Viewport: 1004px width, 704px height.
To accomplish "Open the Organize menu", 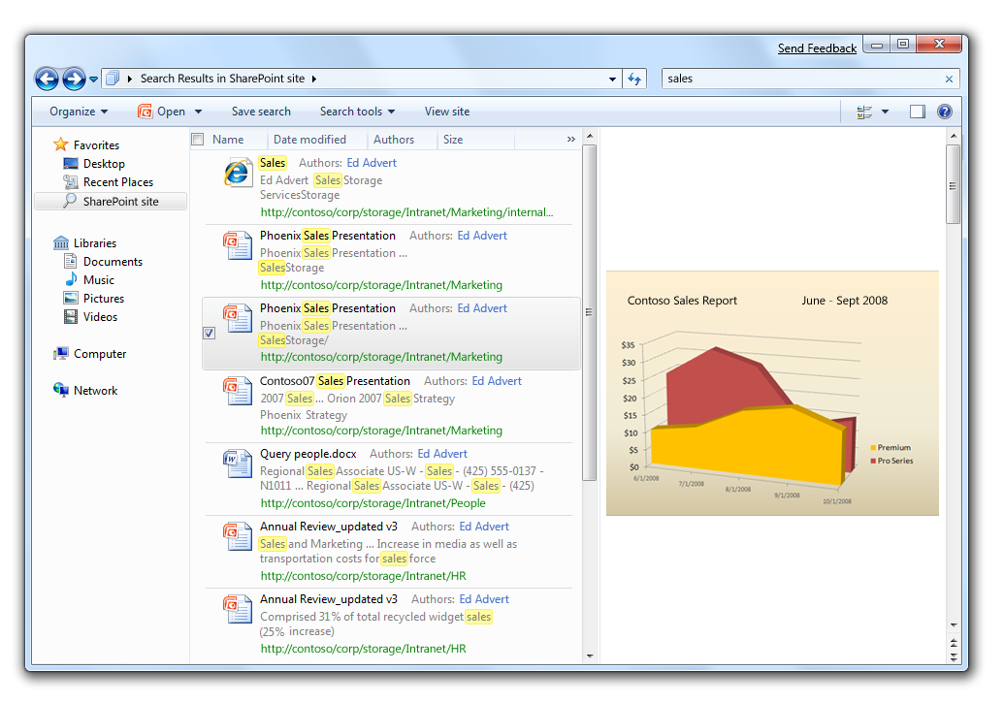I will (78, 112).
